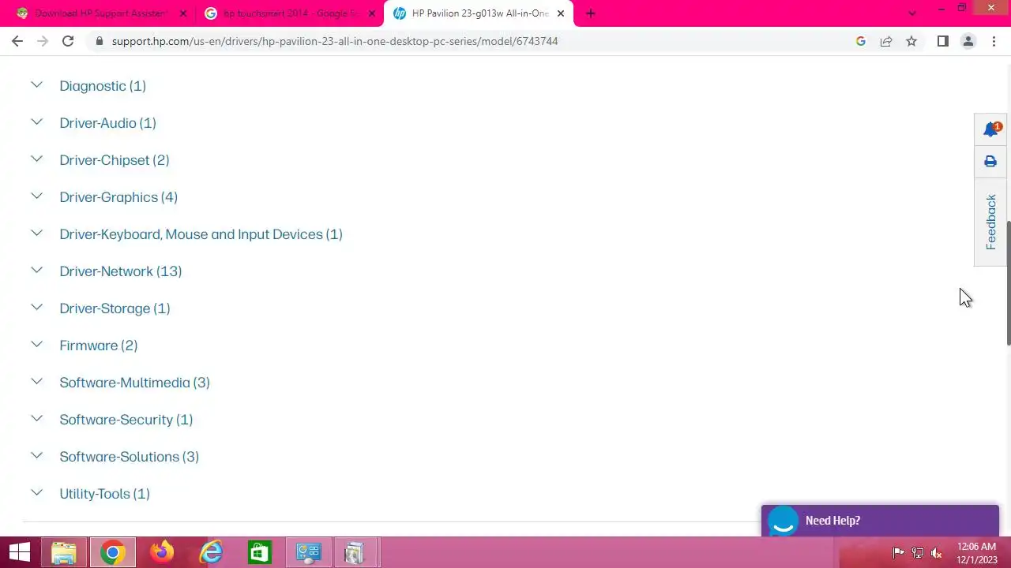
Task: Open the Windows Start button
Action: pyautogui.click(x=20, y=552)
